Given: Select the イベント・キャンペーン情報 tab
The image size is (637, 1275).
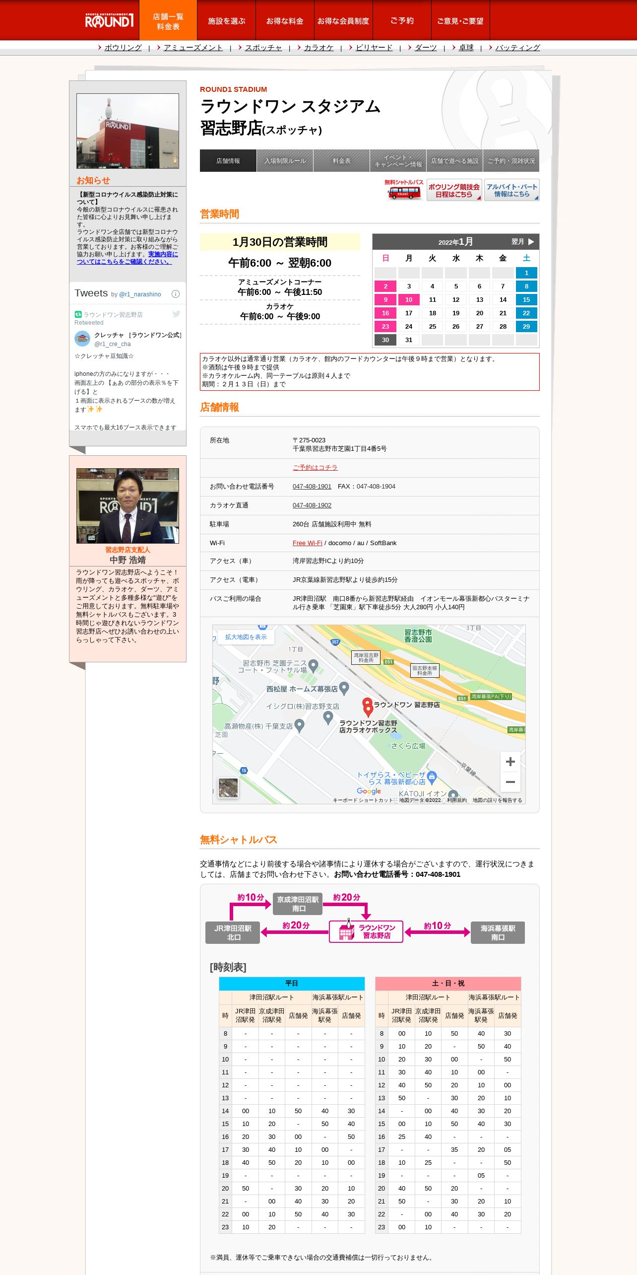Looking at the screenshot, I should (x=398, y=161).
